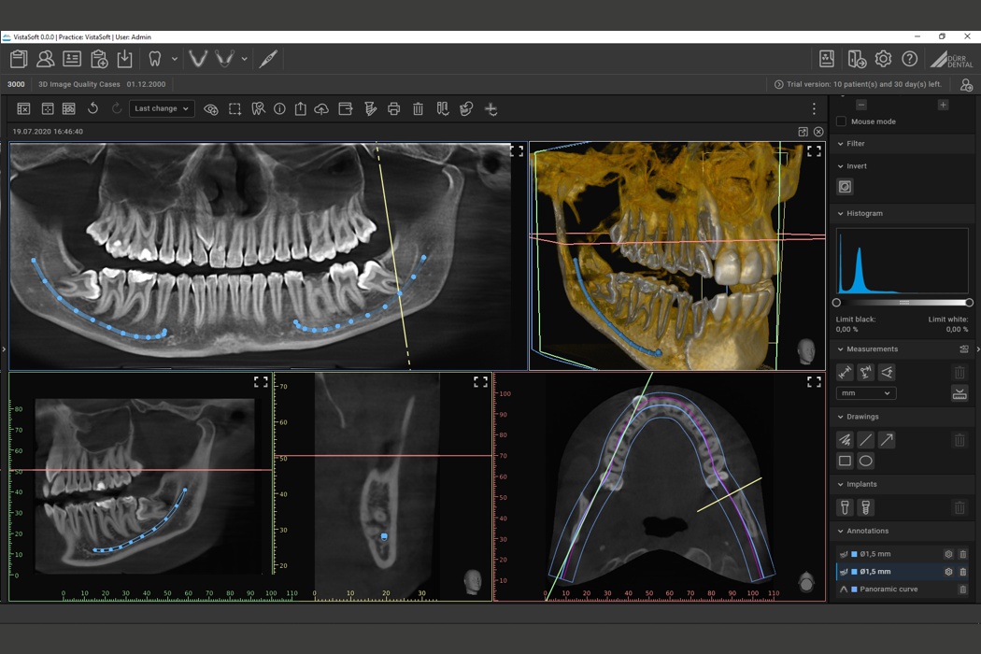981x654 pixels.
Task: Click the clipboard with plus icon
Action: 99,59
